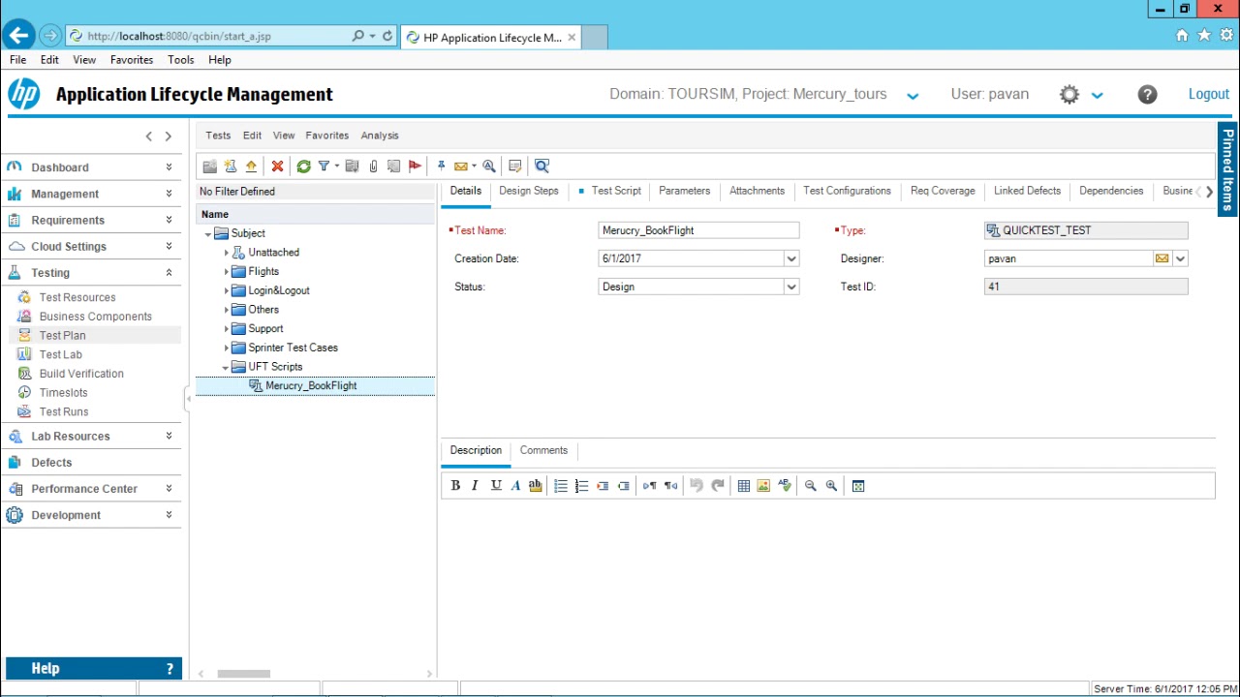Image resolution: width=1240 pixels, height=697 pixels.
Task: Click the blue pushpin Pin icon
Action: pos(441,167)
